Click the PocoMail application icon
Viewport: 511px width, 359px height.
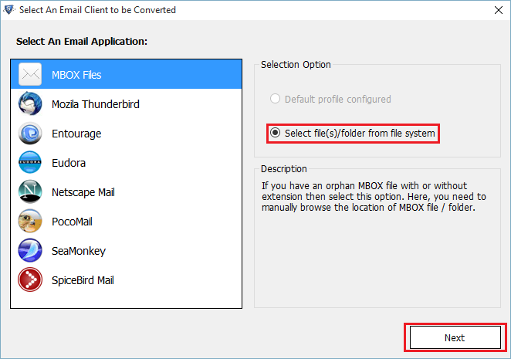pyautogui.click(x=30, y=222)
